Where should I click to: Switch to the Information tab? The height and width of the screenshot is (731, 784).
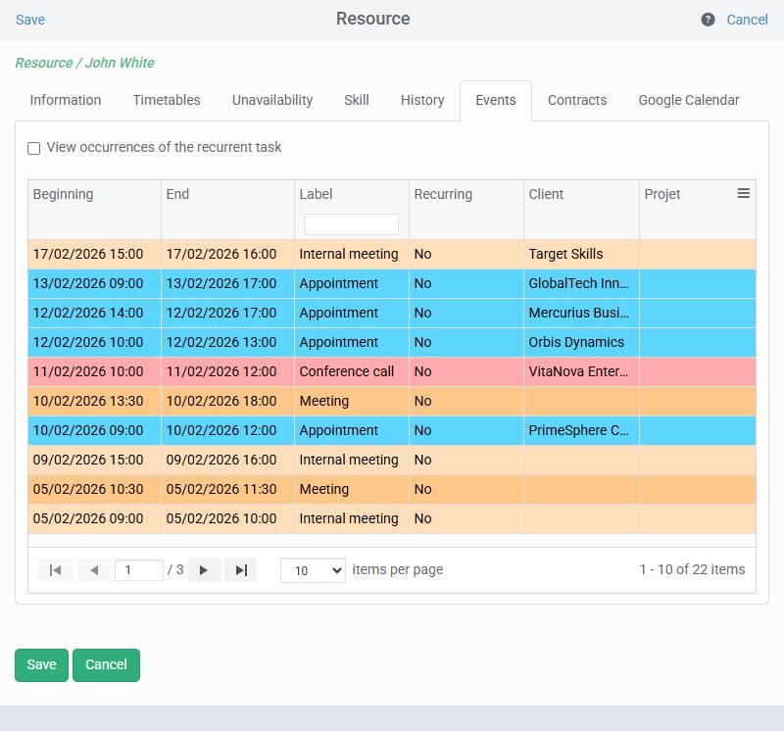click(x=66, y=100)
